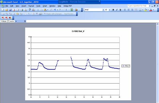Select the Cr10X2 Bat_V chart title
Viewport: 159px width, 103px height.
(78, 31)
